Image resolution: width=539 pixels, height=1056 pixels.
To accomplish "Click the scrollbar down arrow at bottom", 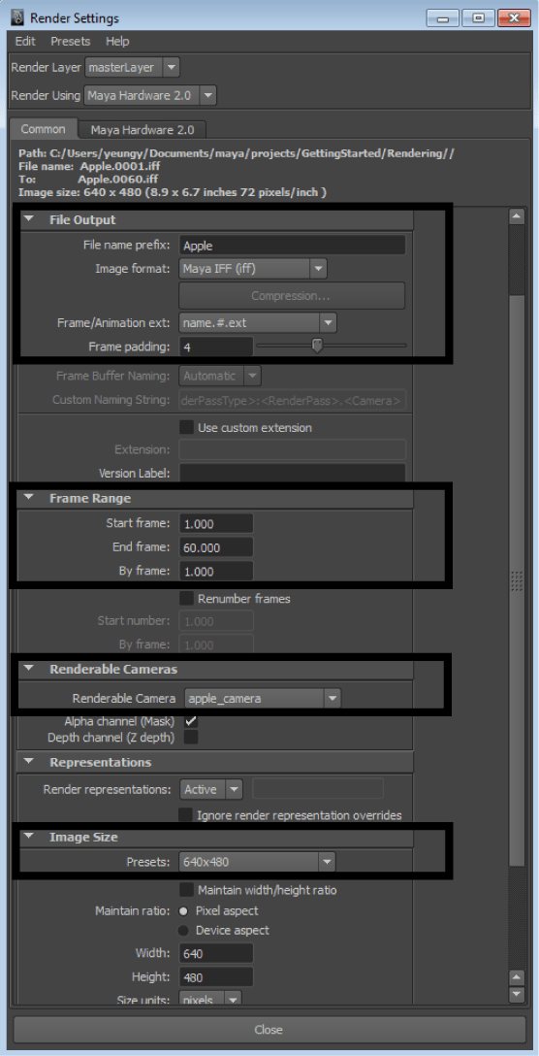I will coord(516,994).
